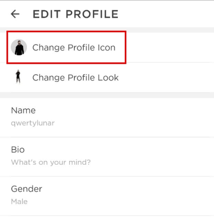Open the Gender selector showing Male
Viewport: 214px width, 219px height.
tap(107, 196)
